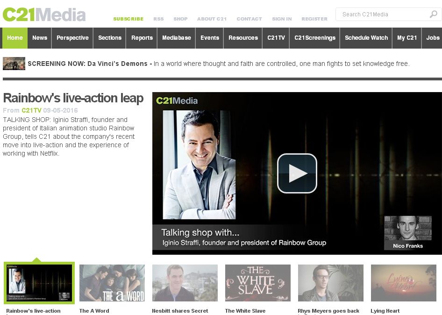
Task: Click the search magnifier icon
Action: point(433,14)
